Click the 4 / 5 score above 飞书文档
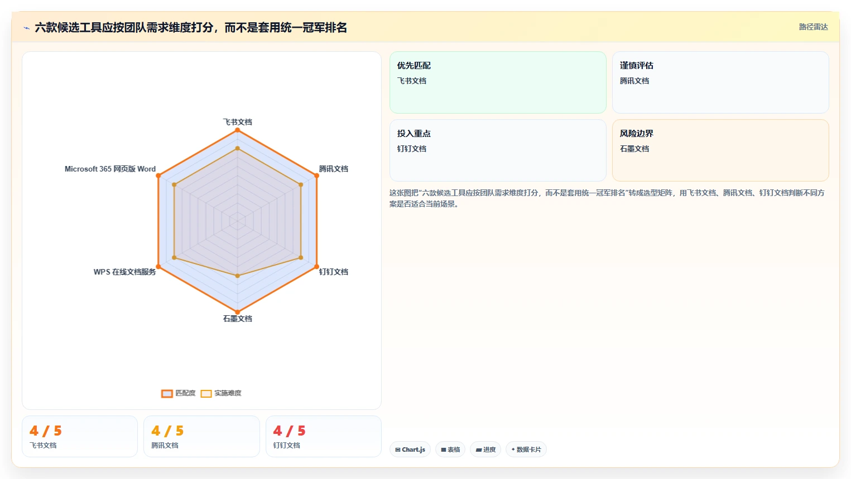Viewport: 851px width, 479px height. tap(46, 431)
